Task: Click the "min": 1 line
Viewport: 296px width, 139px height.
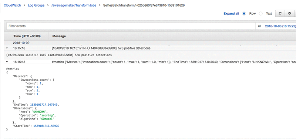Action: pos(31,94)
